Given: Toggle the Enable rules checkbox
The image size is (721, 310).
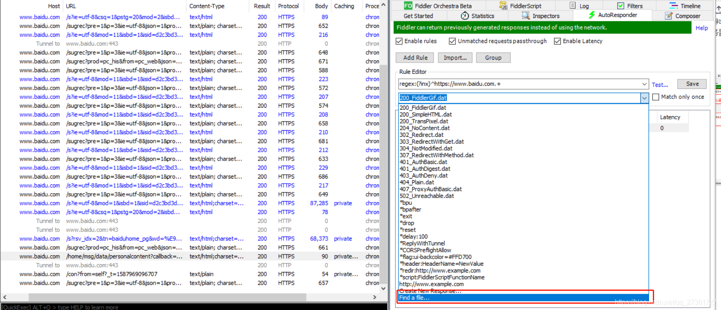Looking at the screenshot, I should tap(399, 41).
